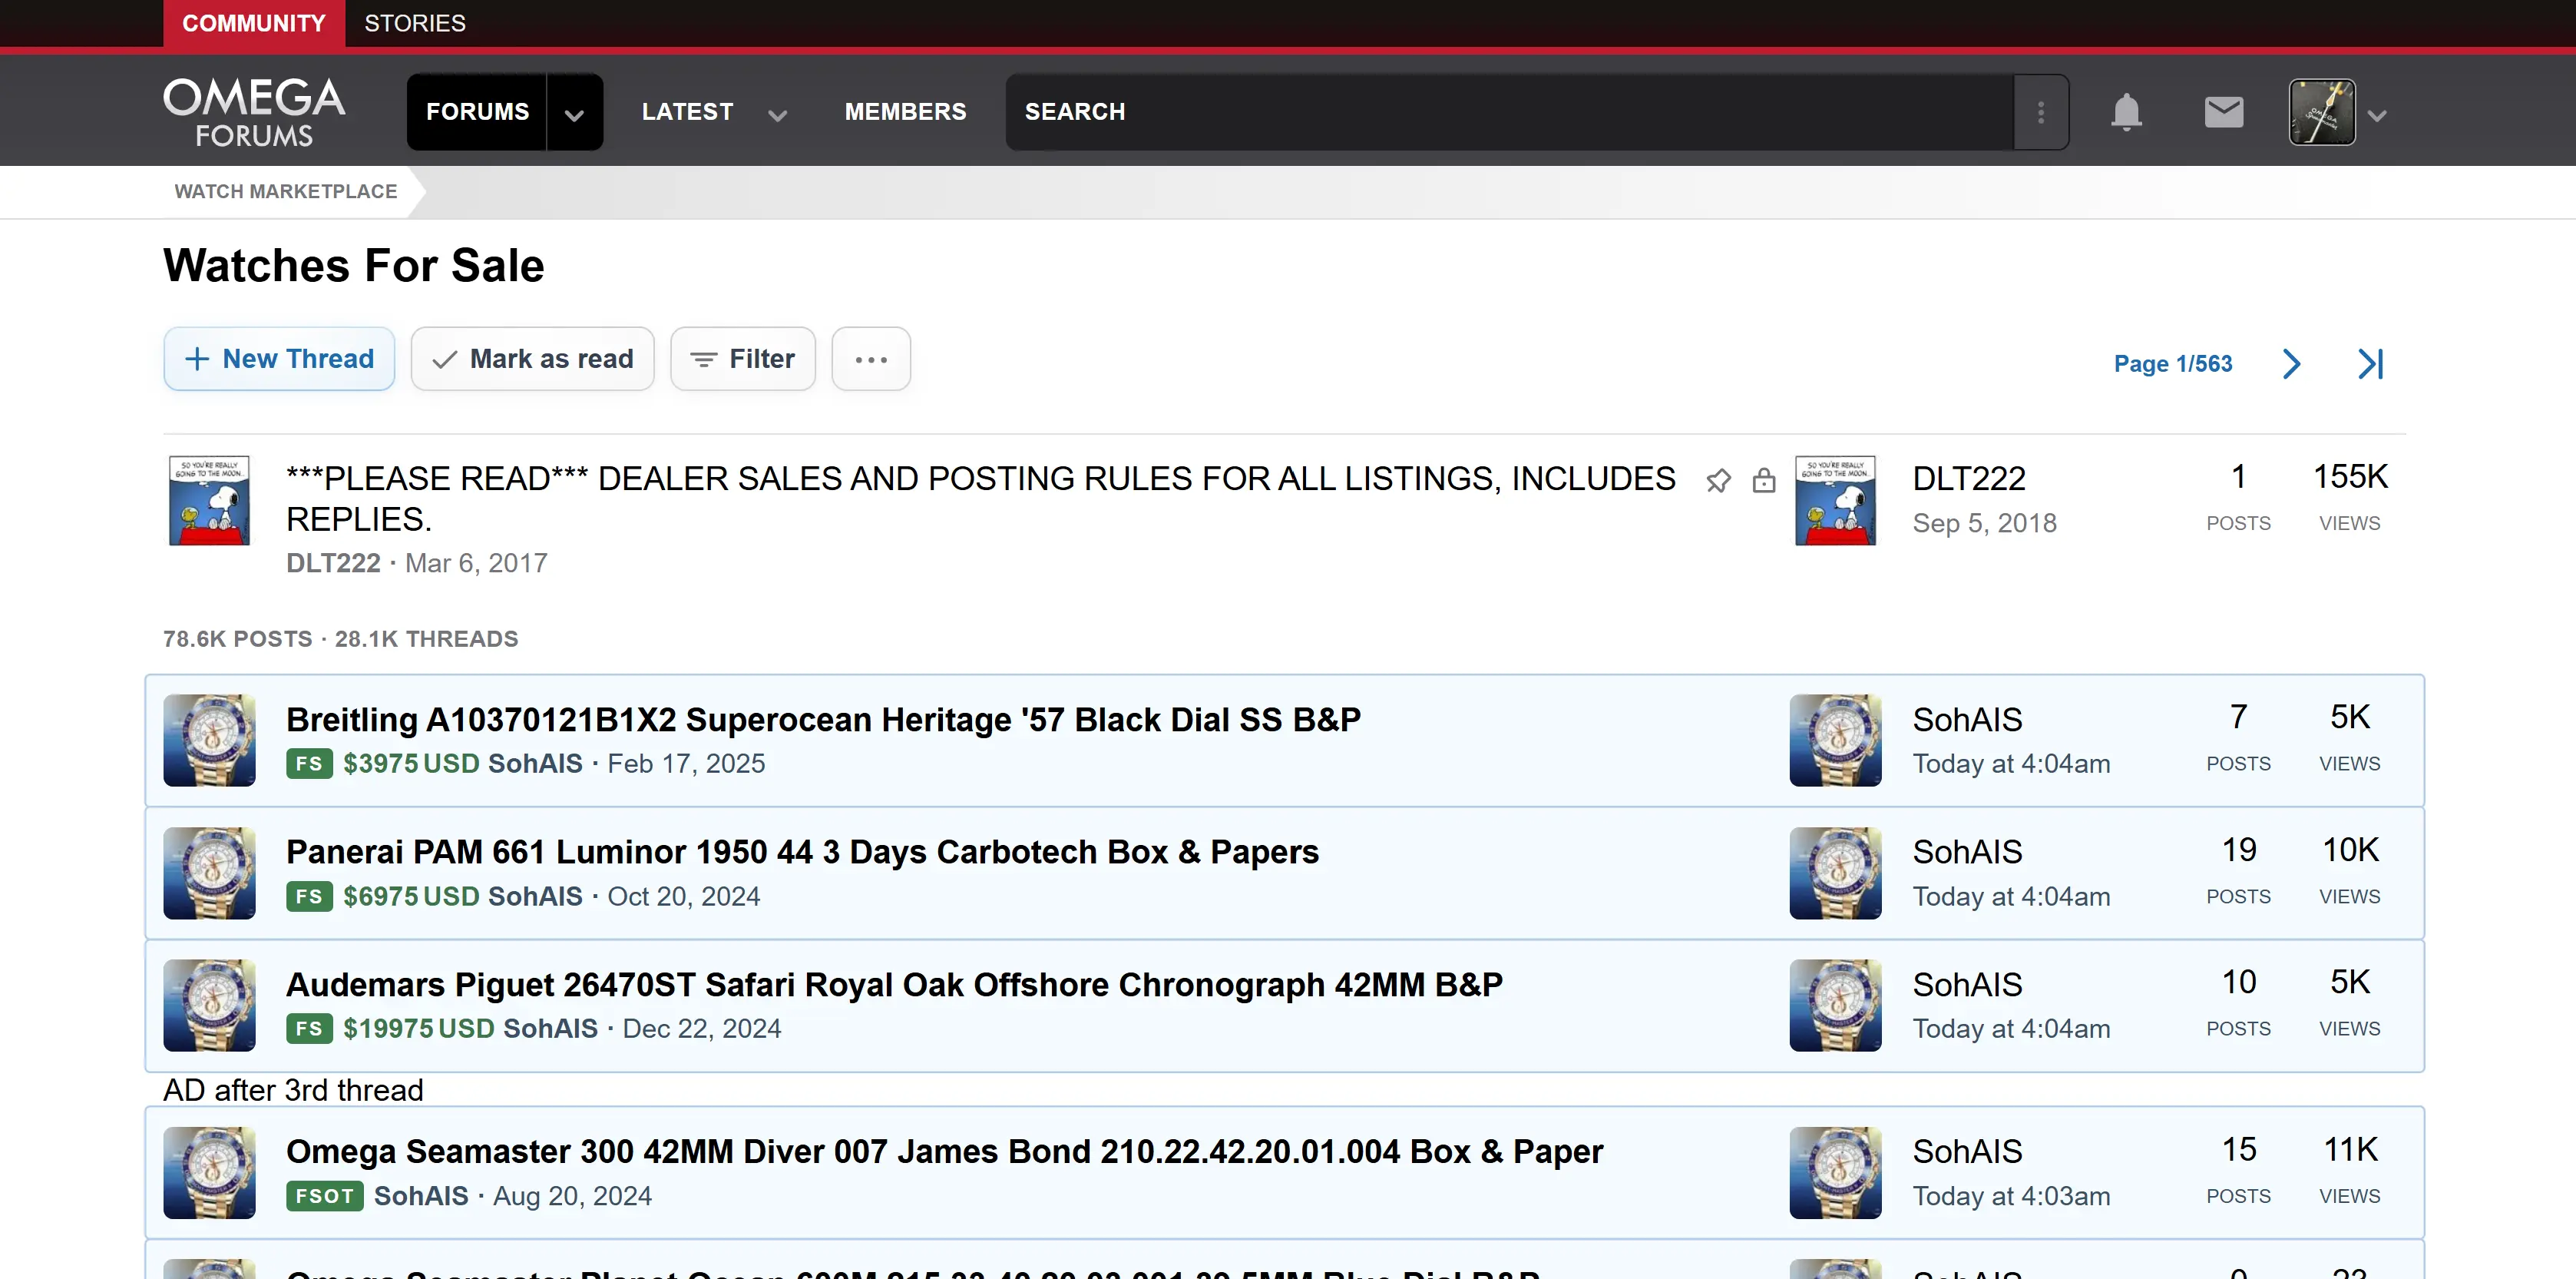Image resolution: width=2576 pixels, height=1279 pixels.
Task: Expand the Latest menu chevron
Action: tap(777, 115)
